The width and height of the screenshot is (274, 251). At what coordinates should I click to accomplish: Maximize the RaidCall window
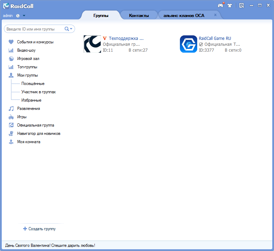pos(260,5)
